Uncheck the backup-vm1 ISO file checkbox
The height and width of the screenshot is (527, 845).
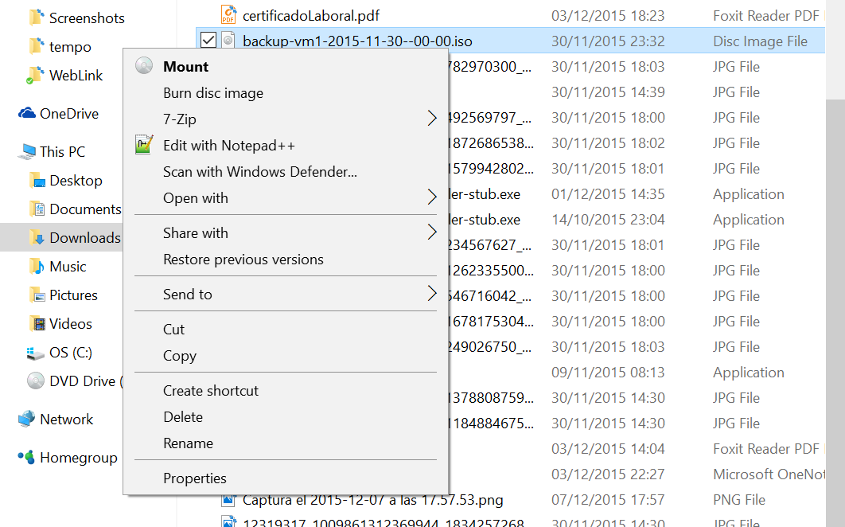208,41
